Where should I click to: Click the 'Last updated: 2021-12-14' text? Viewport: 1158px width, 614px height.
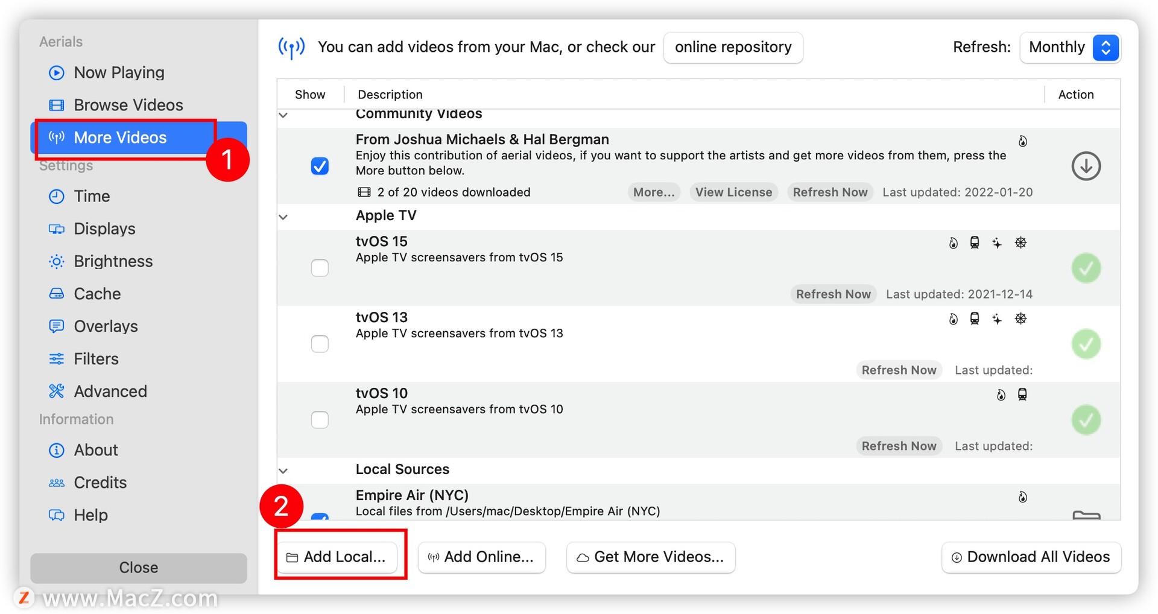click(959, 294)
